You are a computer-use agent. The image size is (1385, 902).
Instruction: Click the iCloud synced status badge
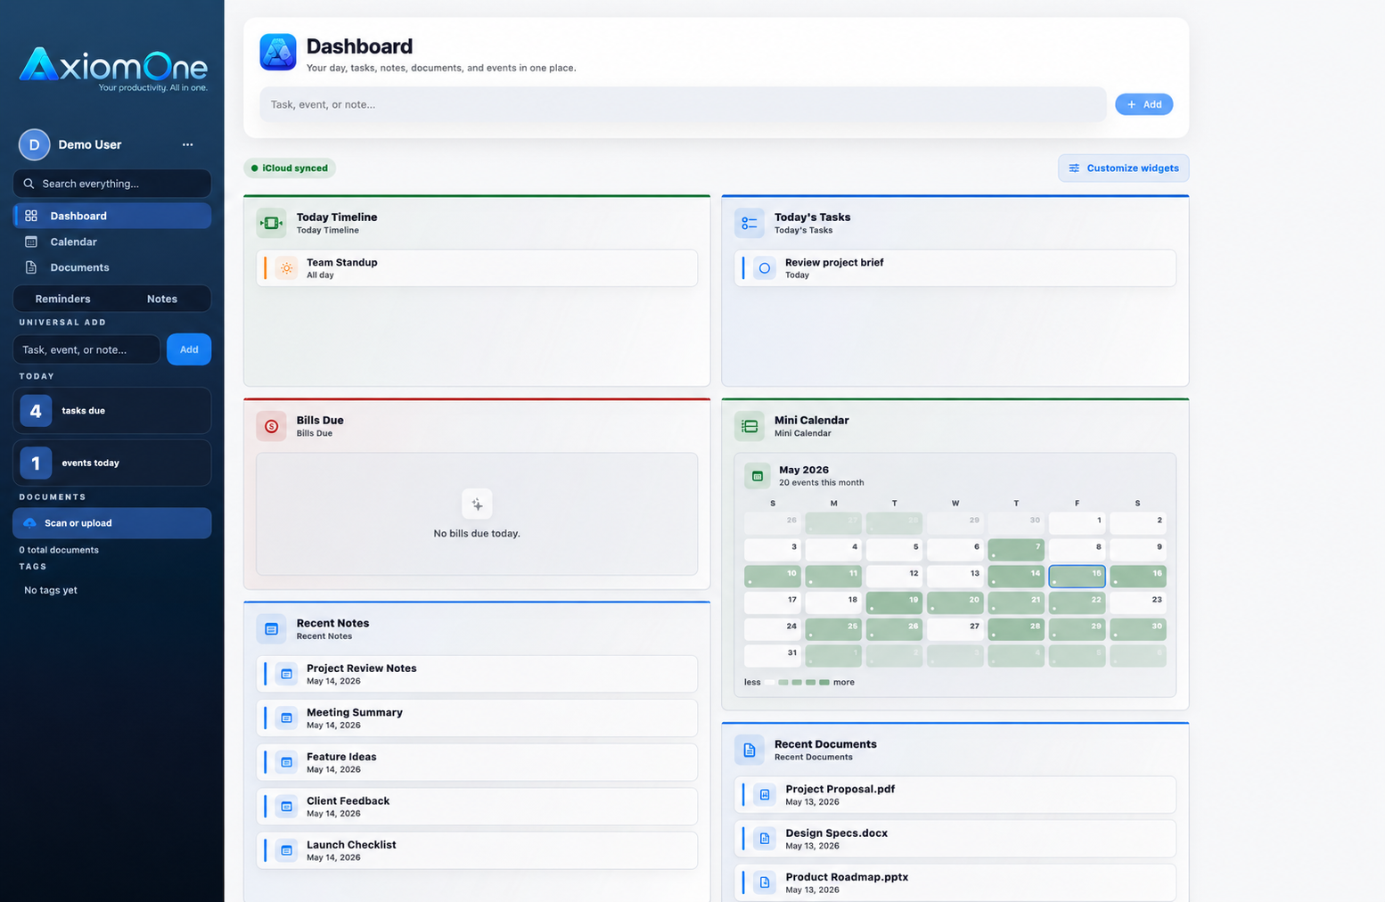coord(290,168)
